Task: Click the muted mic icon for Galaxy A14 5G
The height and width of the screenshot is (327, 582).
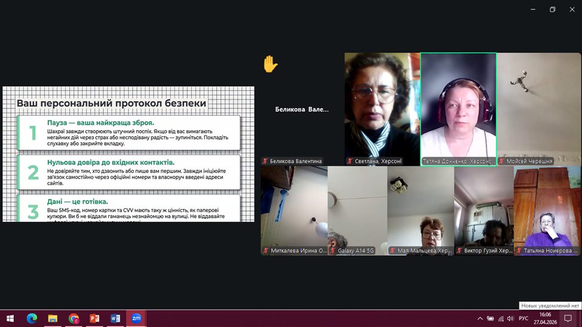Action: click(x=332, y=251)
